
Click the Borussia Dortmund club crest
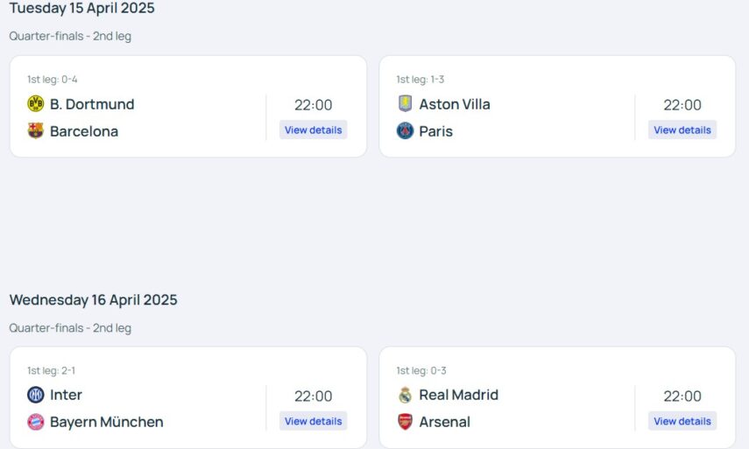tap(36, 104)
